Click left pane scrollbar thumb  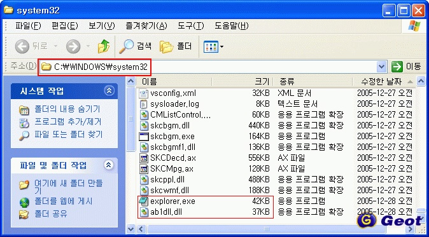pos(131,119)
